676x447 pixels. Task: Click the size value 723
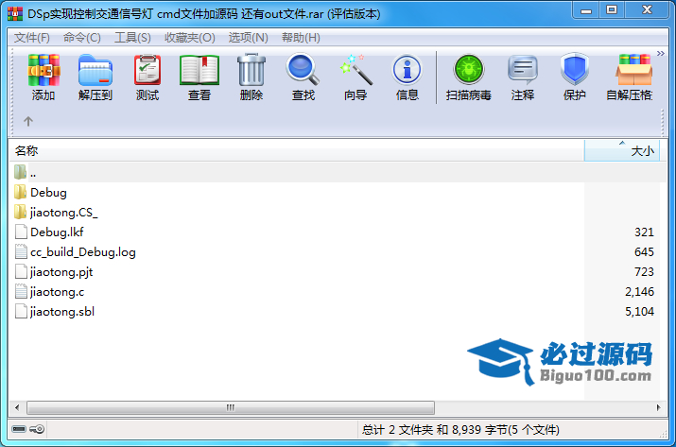[x=644, y=271]
